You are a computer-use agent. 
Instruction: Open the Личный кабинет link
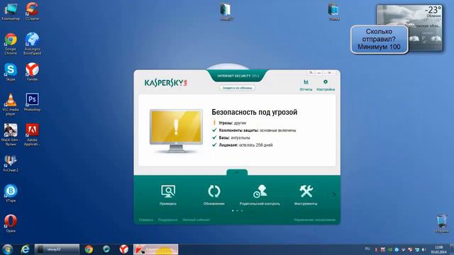[x=196, y=220]
